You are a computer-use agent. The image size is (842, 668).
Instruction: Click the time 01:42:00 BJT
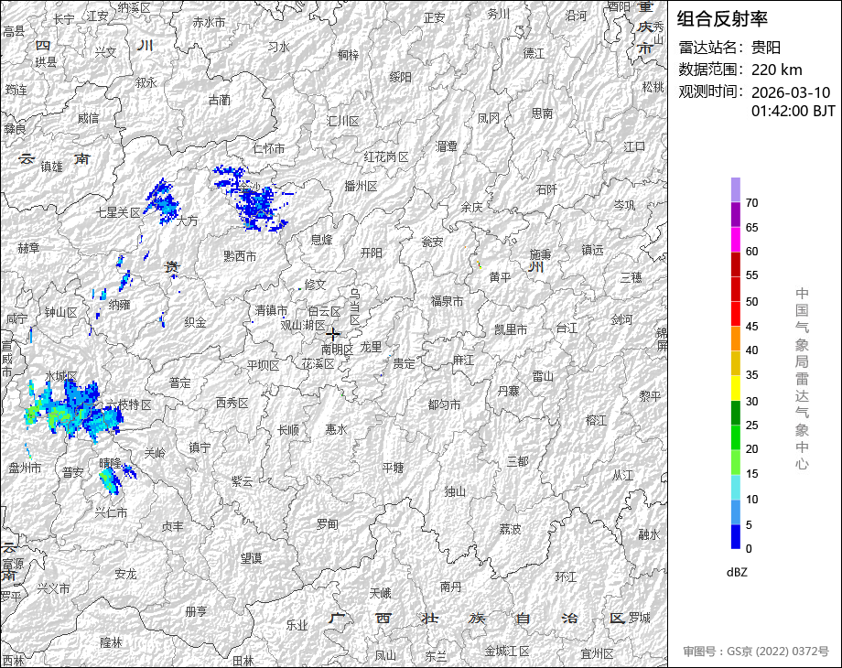coord(793,111)
